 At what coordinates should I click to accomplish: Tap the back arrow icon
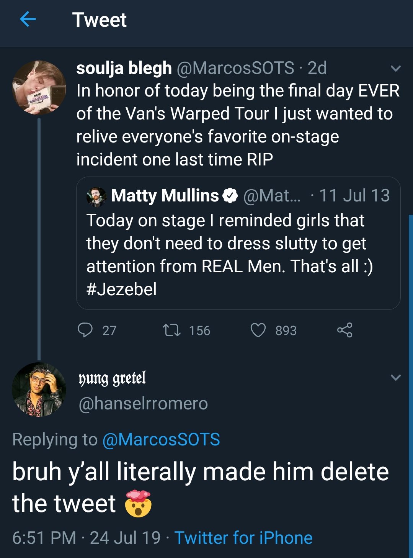coord(28,19)
